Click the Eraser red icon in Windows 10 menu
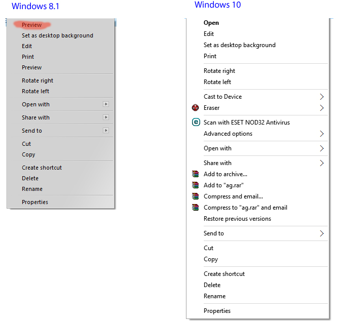Viewport: 340px width, 321px height. point(196,108)
